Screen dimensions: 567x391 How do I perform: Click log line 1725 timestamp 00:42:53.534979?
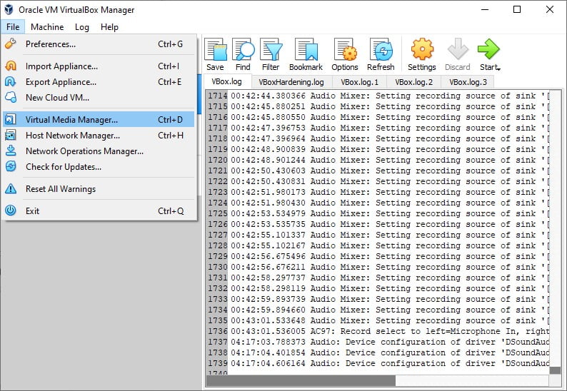click(x=268, y=213)
